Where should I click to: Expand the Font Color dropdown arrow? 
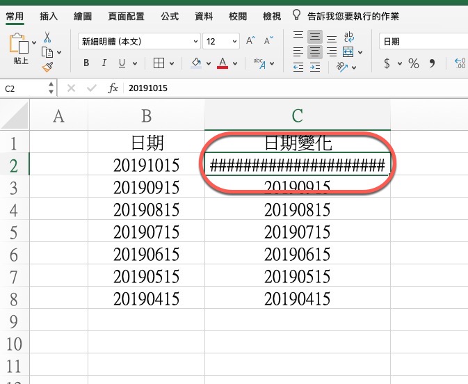click(235, 63)
